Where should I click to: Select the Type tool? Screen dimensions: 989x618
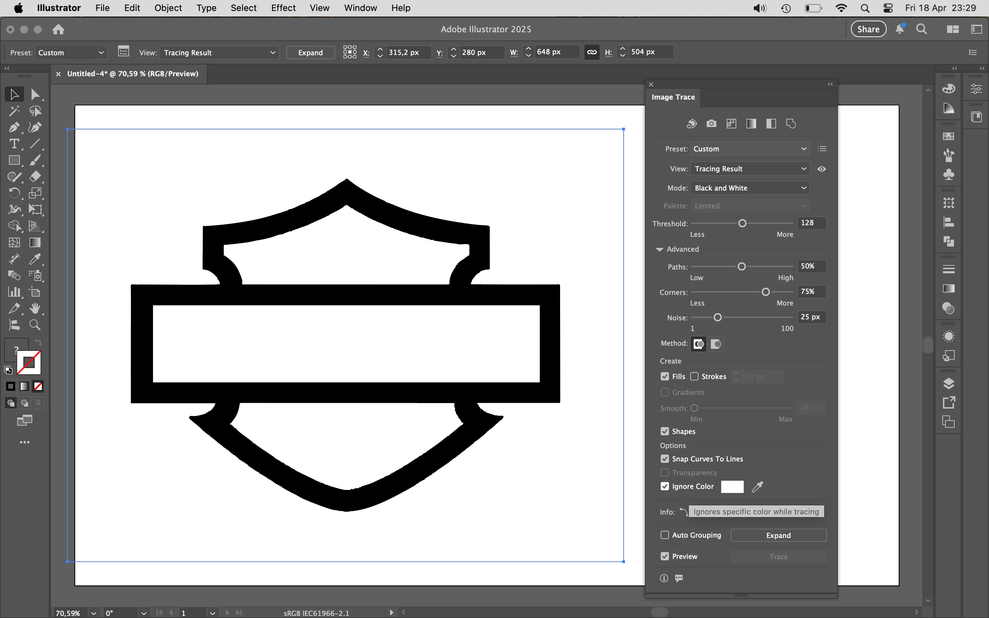(14, 144)
